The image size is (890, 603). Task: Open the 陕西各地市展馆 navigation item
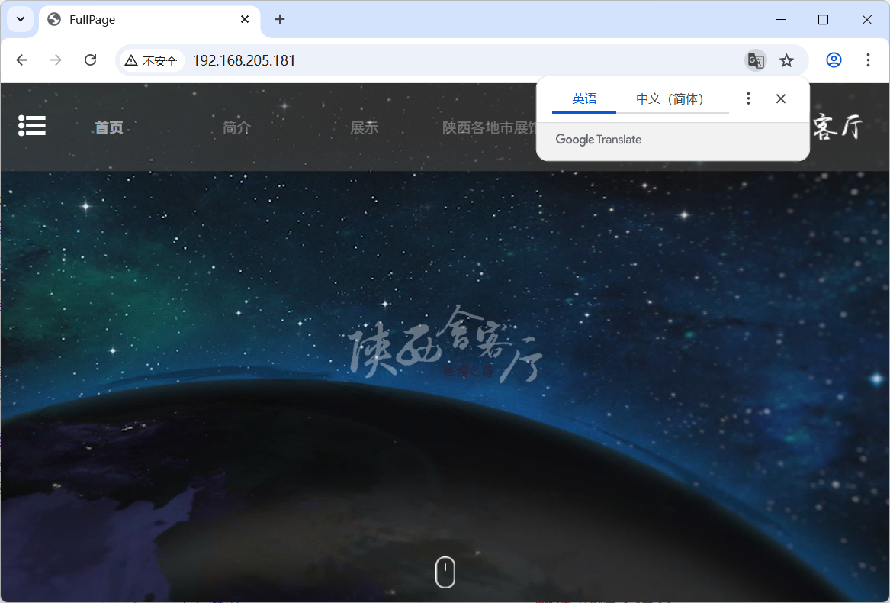coord(490,127)
